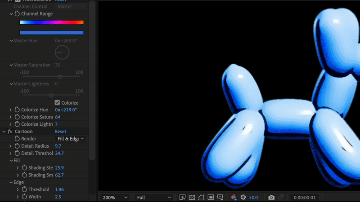Click the Show Snapshot icon
Image resolution: width=360 pixels, height=202 pixels.
pos(281,197)
